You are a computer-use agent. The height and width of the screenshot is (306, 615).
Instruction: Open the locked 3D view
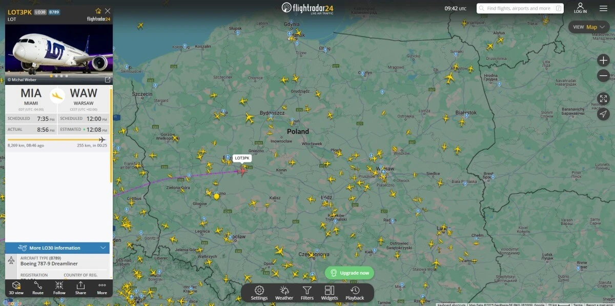coord(16,288)
